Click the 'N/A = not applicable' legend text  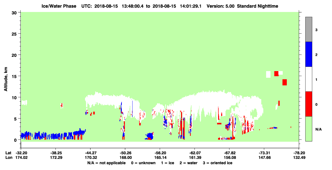click(x=106, y=163)
